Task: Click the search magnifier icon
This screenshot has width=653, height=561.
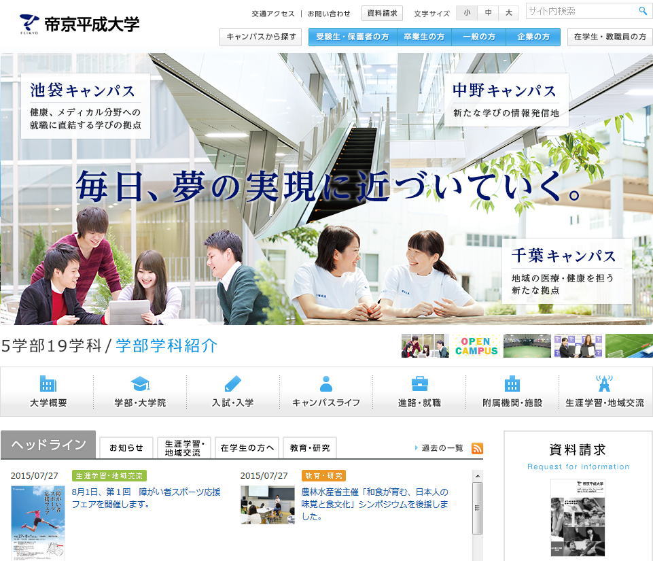Action: [x=642, y=12]
